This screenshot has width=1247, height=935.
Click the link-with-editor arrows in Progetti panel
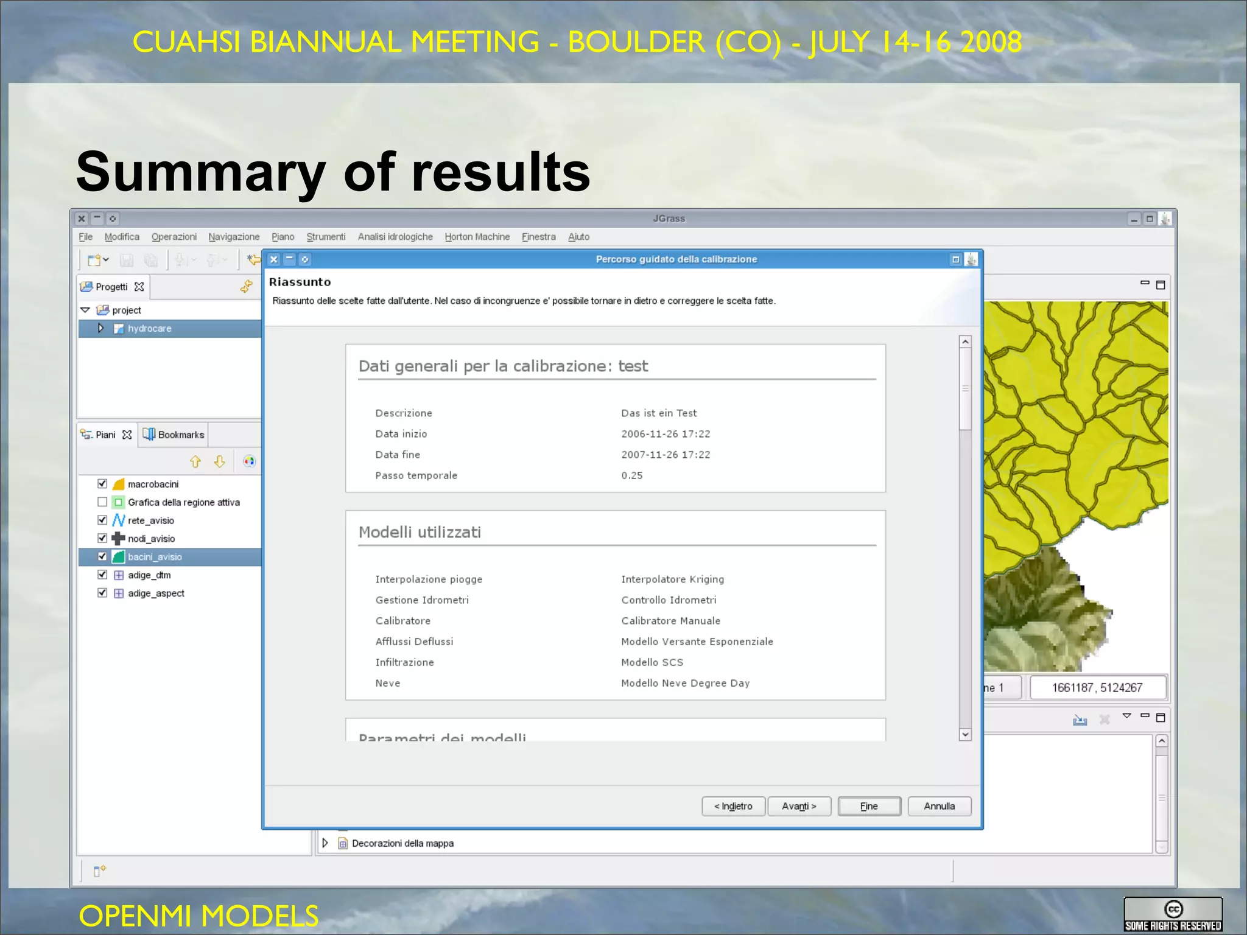click(247, 287)
